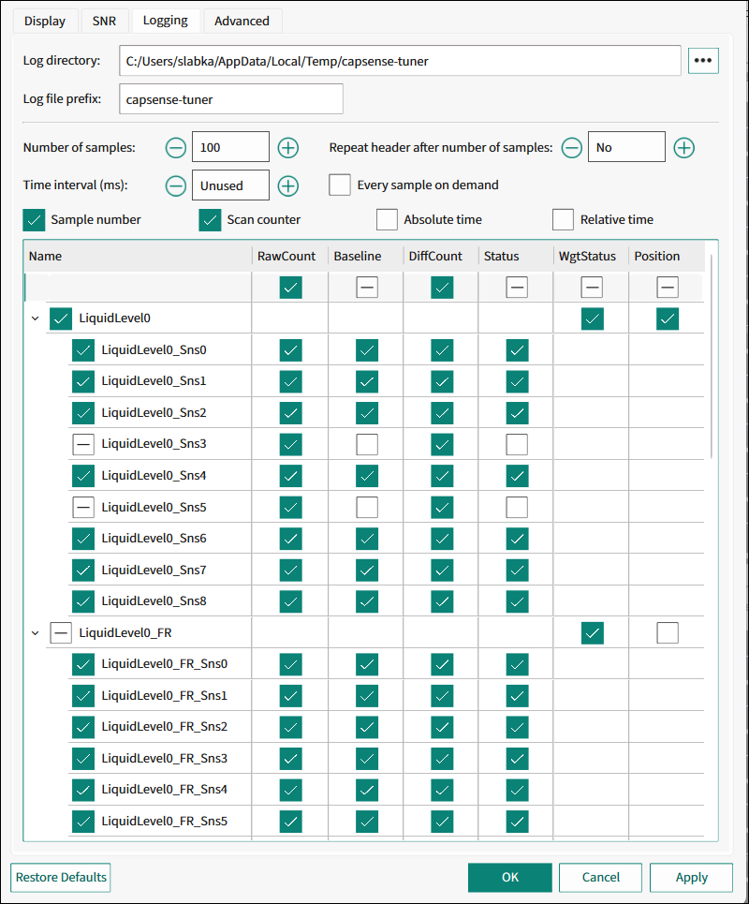Decrease Number of samples with minus icon
749x904 pixels.
click(176, 148)
